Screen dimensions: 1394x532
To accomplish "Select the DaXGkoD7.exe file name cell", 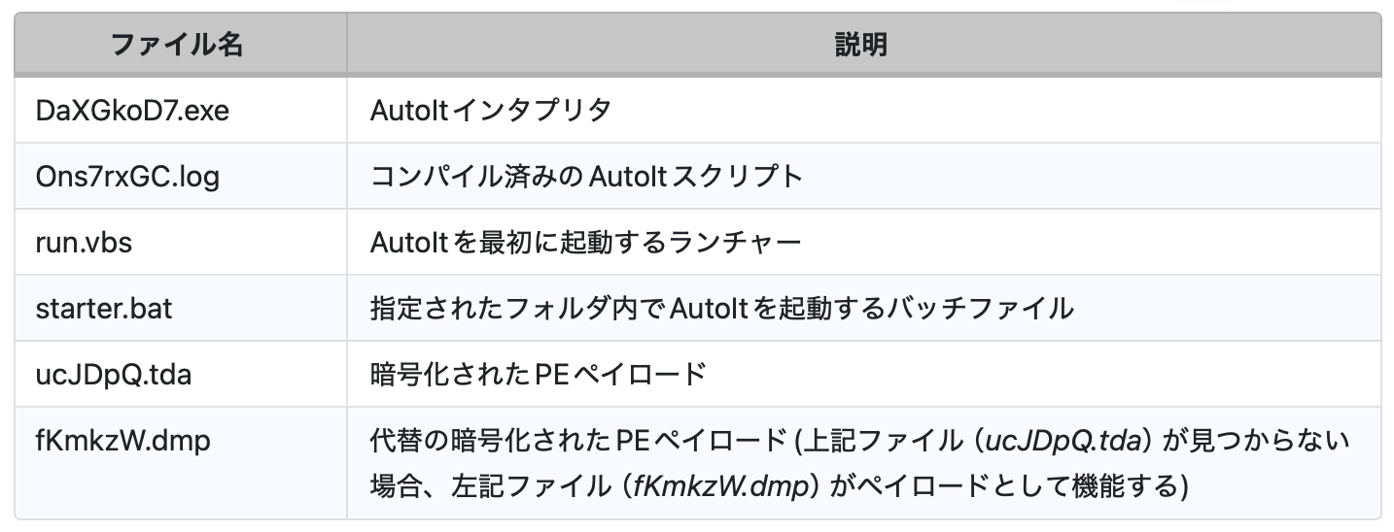I will tap(132, 110).
